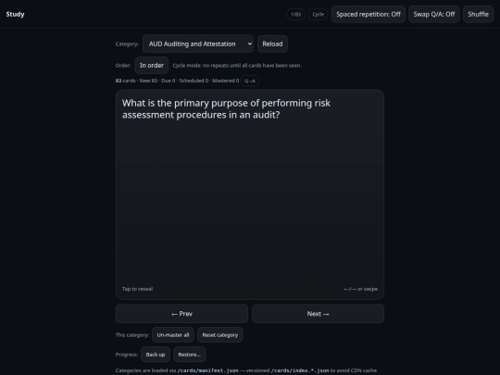
Task: Toggle Spaced repetition off button
Action: (x=369, y=14)
